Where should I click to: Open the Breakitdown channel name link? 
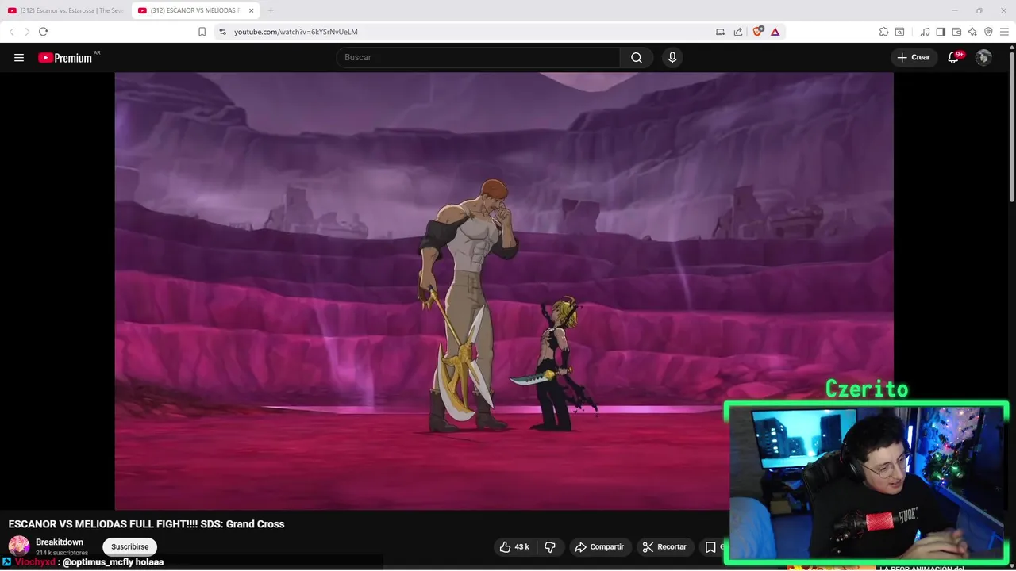click(60, 542)
